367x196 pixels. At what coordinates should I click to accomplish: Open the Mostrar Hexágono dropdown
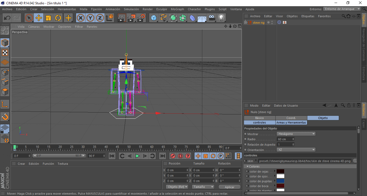(x=296, y=134)
